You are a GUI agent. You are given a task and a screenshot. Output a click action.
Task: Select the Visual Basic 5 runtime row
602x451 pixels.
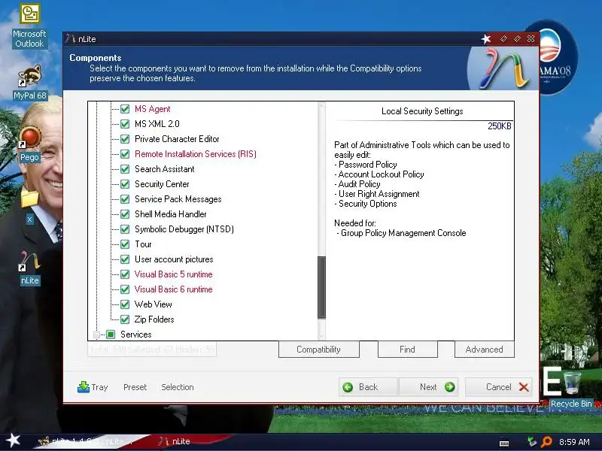pyautogui.click(x=174, y=274)
